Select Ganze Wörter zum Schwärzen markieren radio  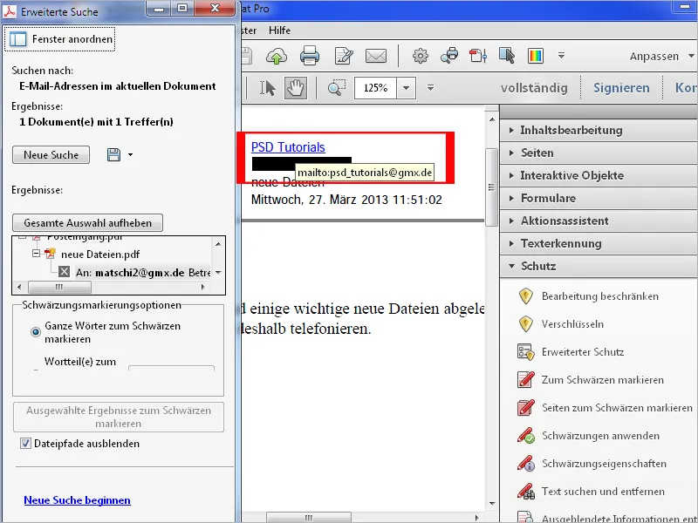coord(36,332)
